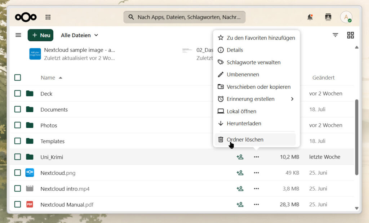Open the apps grid menu icon
Screen dimensions: 369x223
(x=48, y=17)
